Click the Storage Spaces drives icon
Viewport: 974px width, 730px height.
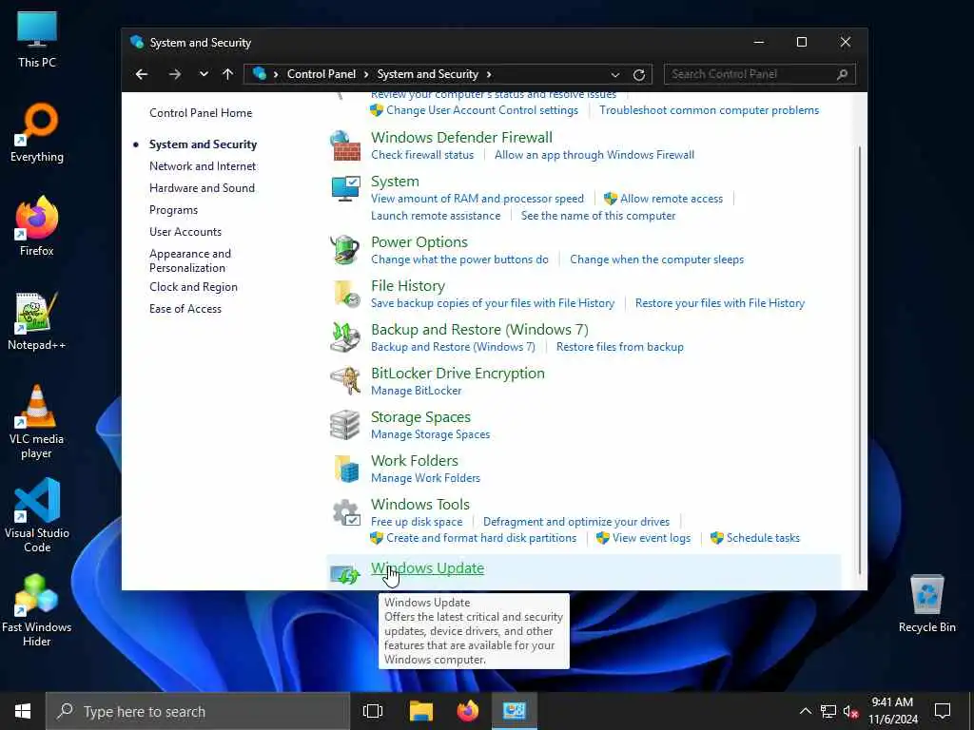344,425
